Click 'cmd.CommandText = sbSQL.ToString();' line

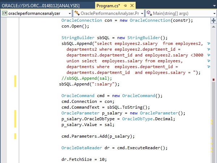(106, 108)
